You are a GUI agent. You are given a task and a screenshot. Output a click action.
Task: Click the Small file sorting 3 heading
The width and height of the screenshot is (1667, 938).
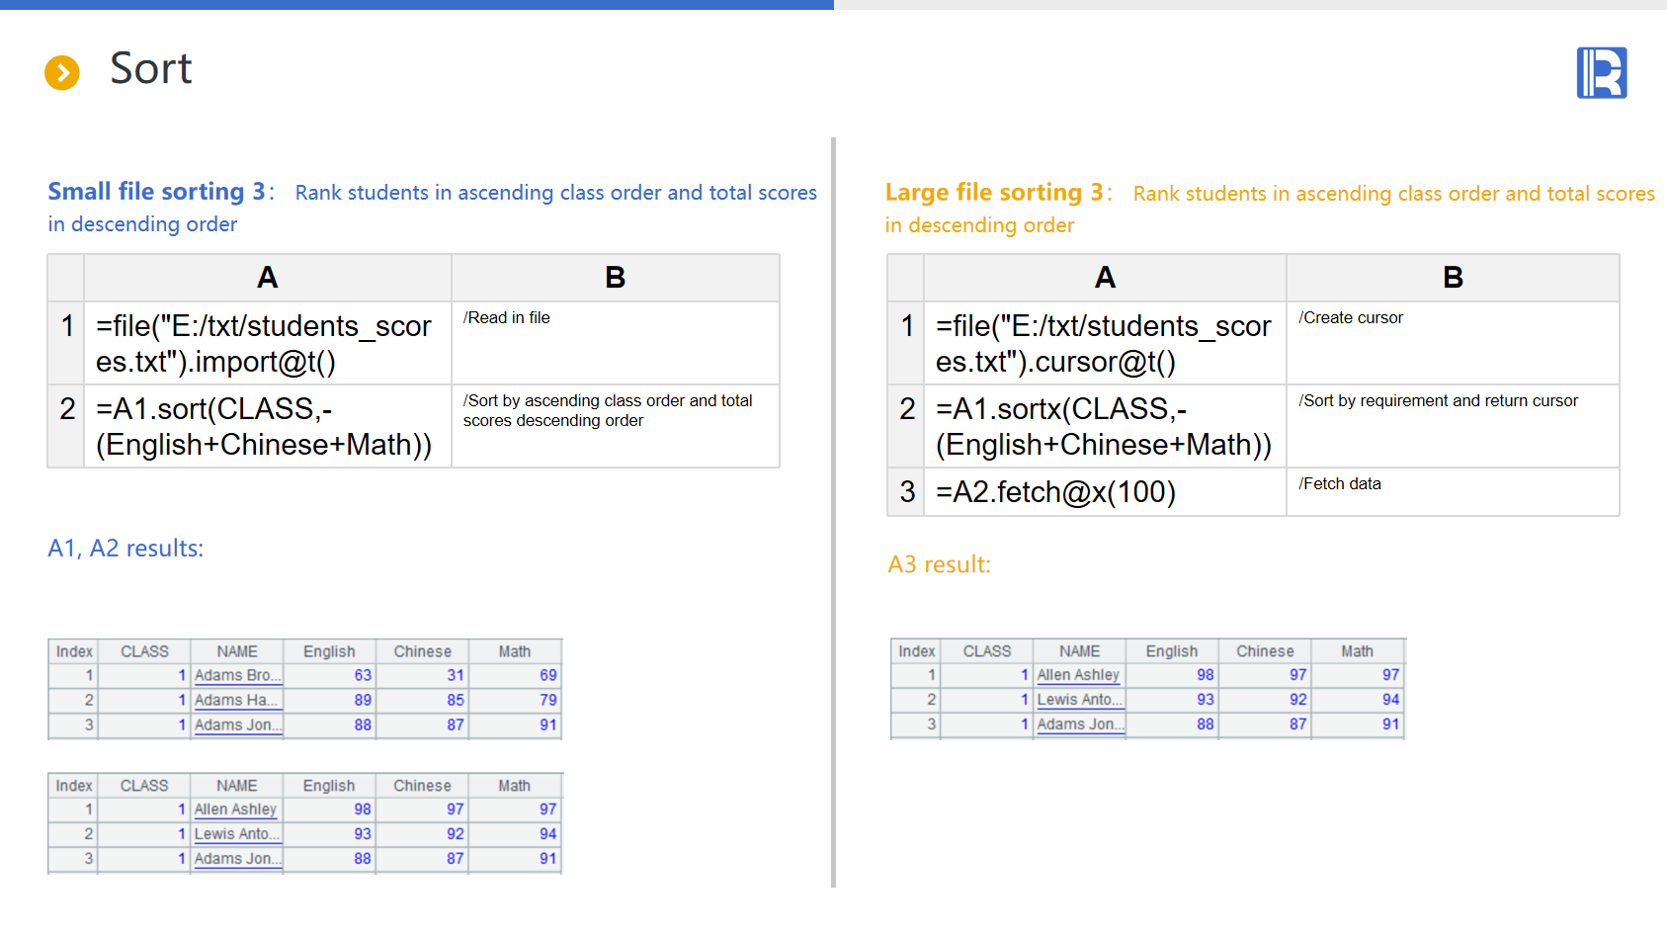158,192
